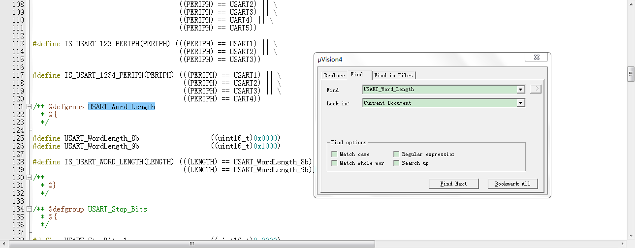635x248 pixels.
Task: Click IS_USART_1234_PERIPH(PERIPH) on line 117
Action: click(x=119, y=75)
